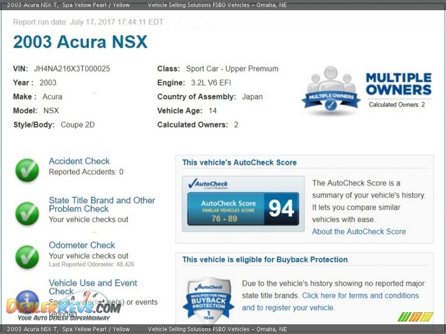446x334 pixels.
Task: Open the Odometer Check section heading
Action: click(82, 245)
